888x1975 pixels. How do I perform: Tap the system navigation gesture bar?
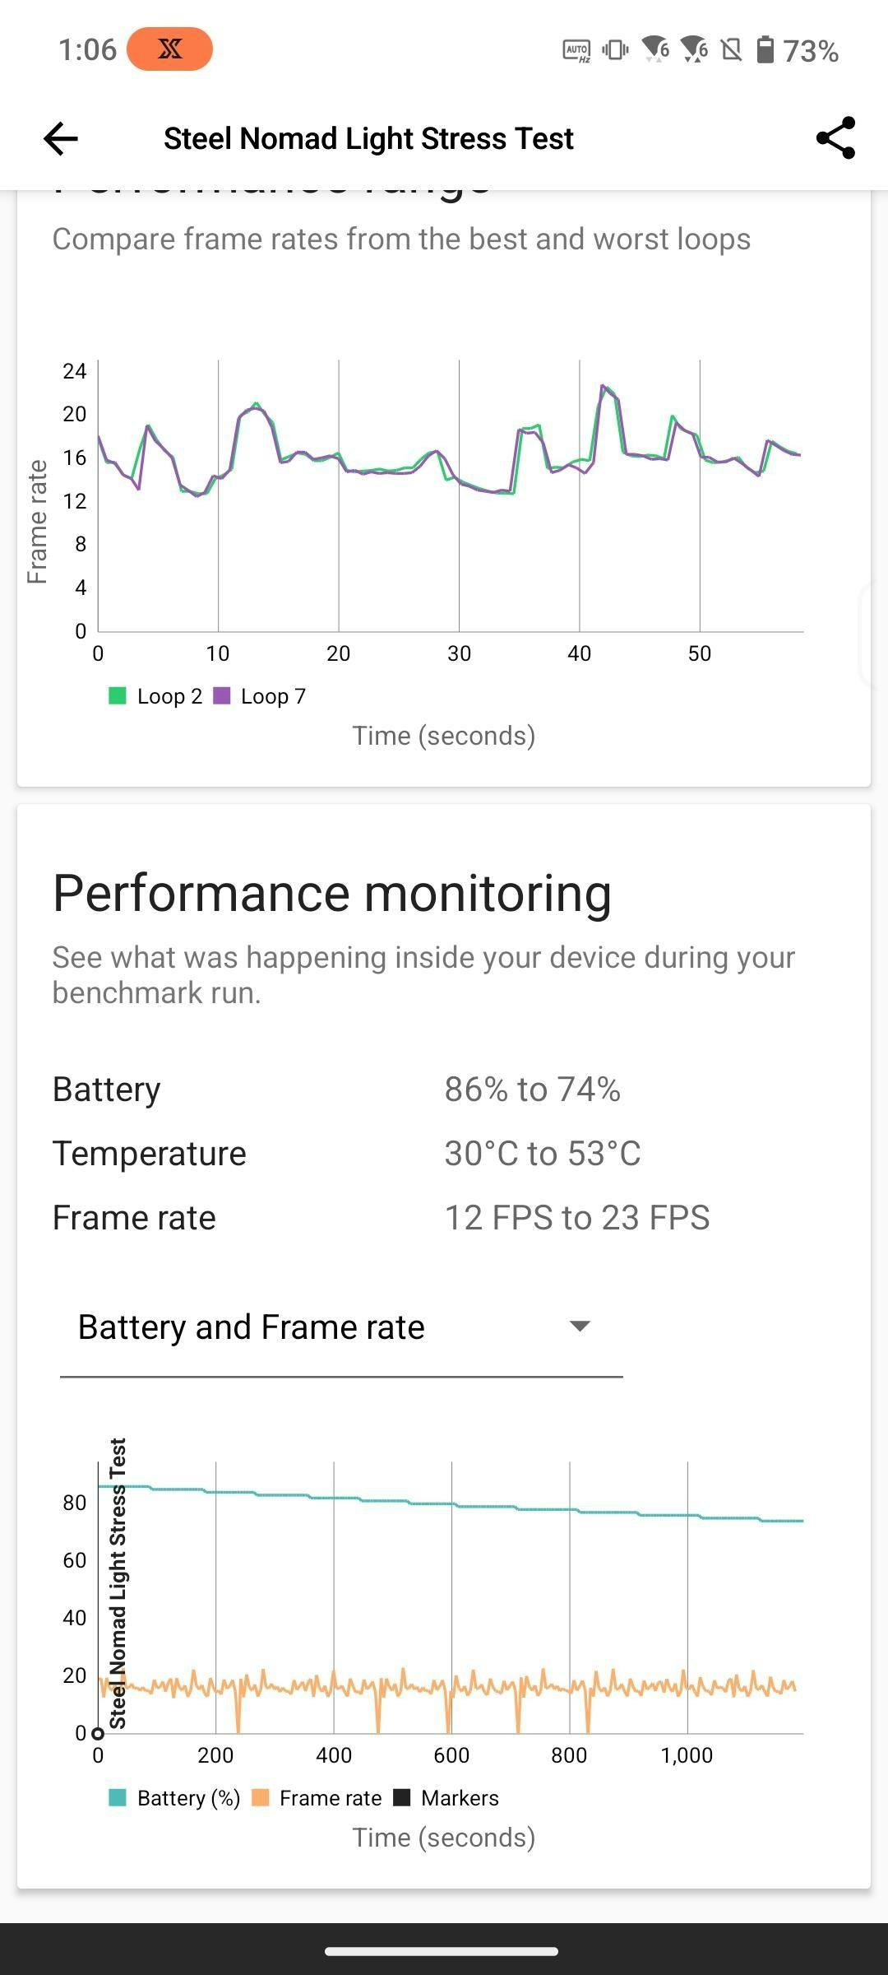pos(442,1951)
